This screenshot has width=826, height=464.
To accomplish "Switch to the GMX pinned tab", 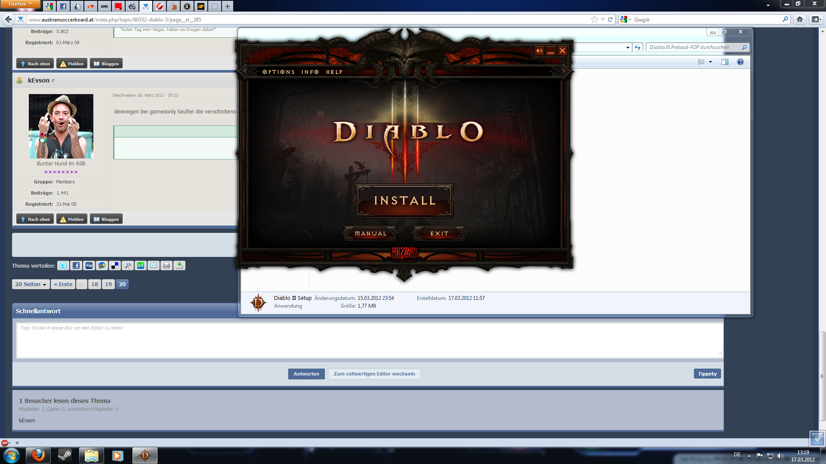I will [105, 6].
